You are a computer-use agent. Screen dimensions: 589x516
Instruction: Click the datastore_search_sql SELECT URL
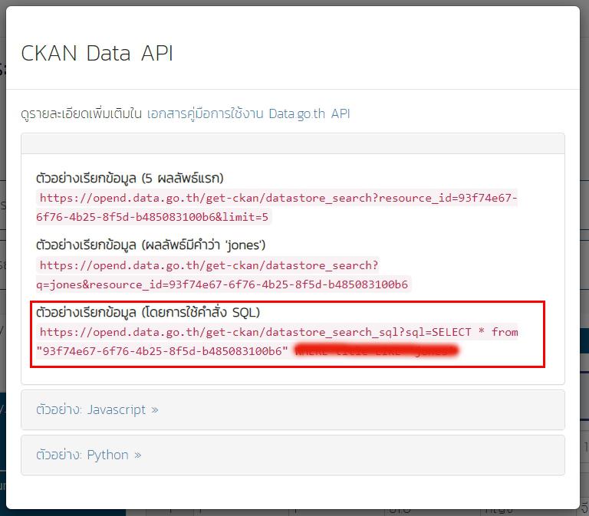point(278,332)
